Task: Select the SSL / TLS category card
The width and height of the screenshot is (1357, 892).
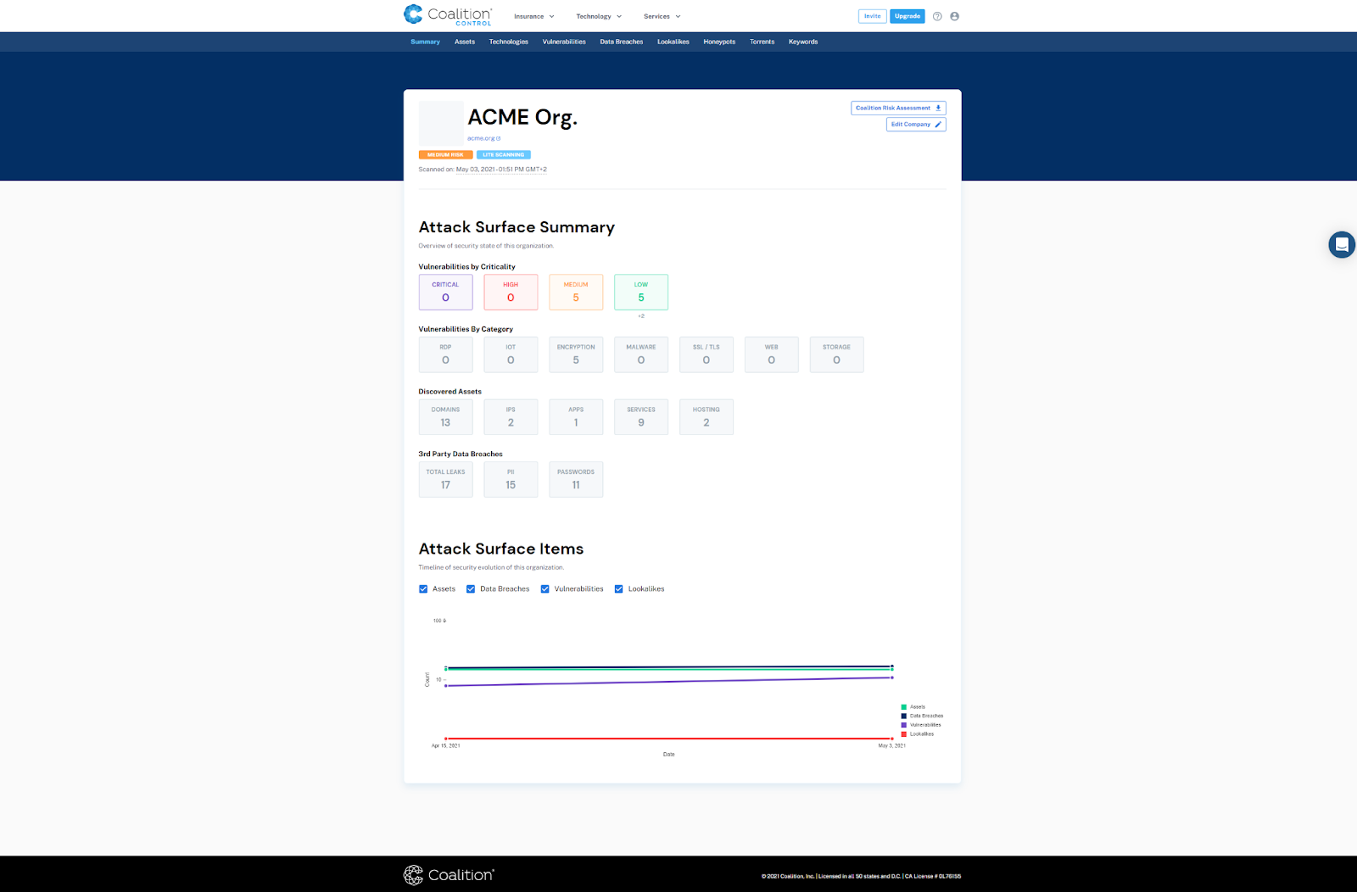Action: pyautogui.click(x=706, y=354)
